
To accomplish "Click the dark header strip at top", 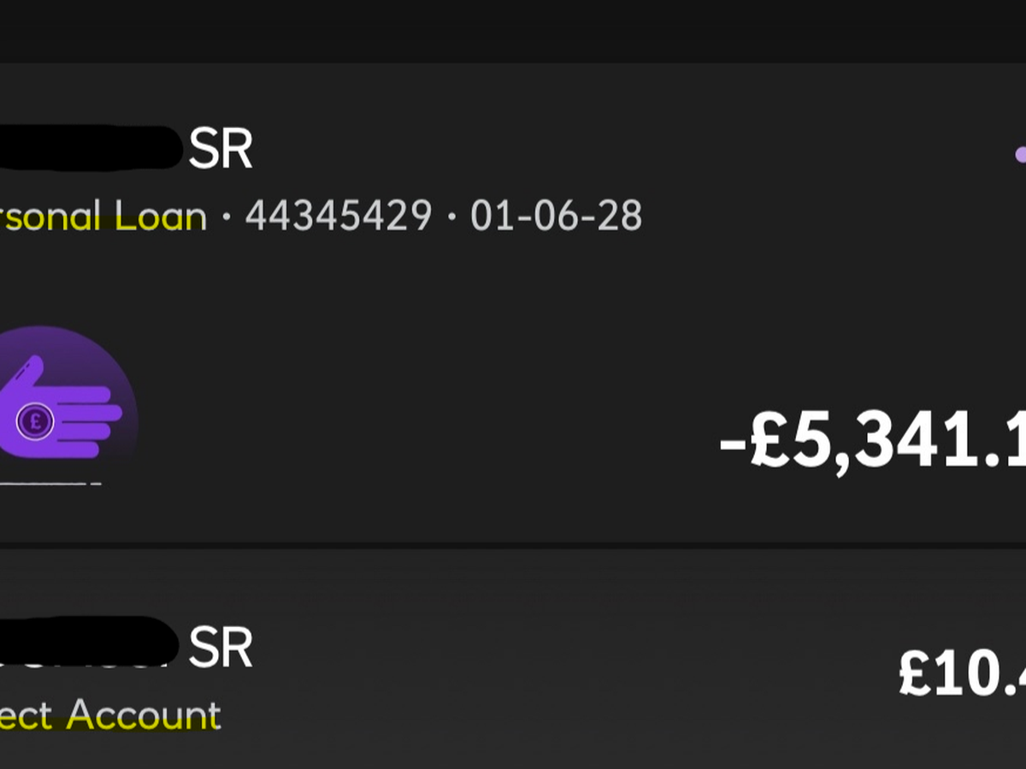I will (x=513, y=31).
